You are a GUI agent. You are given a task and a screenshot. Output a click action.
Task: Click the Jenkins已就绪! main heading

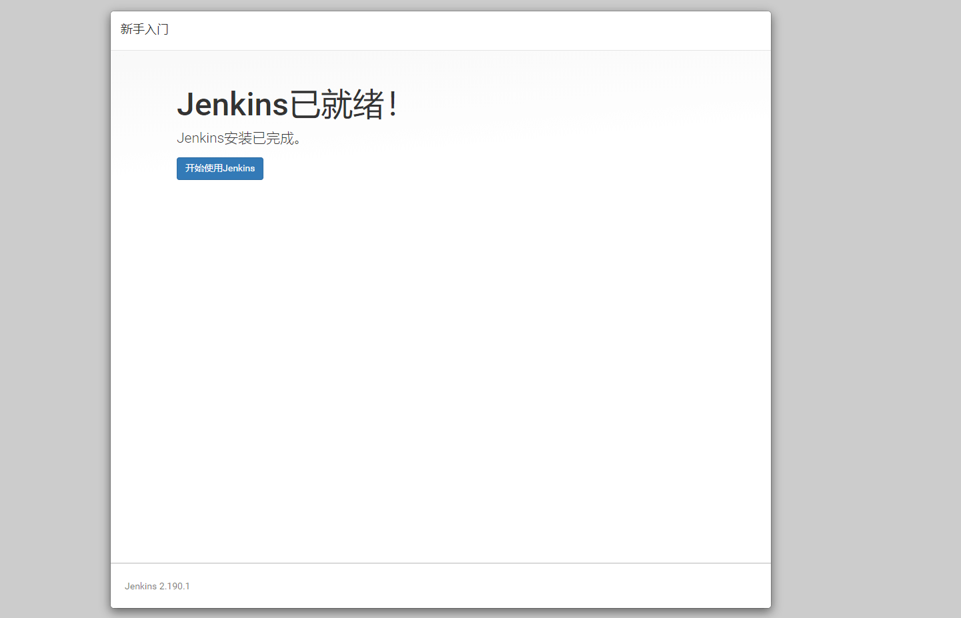pos(287,105)
